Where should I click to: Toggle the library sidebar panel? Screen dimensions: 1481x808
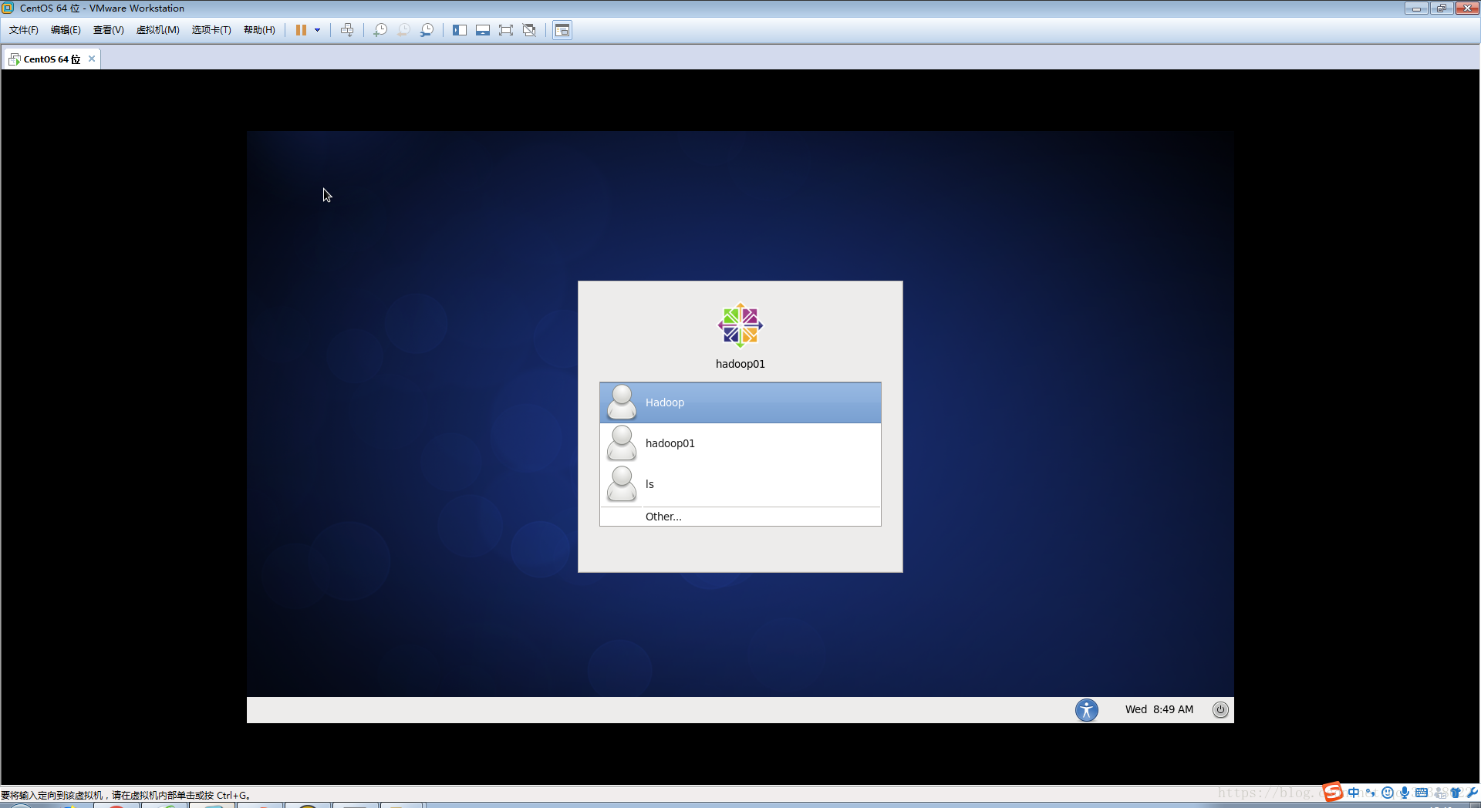[460, 30]
